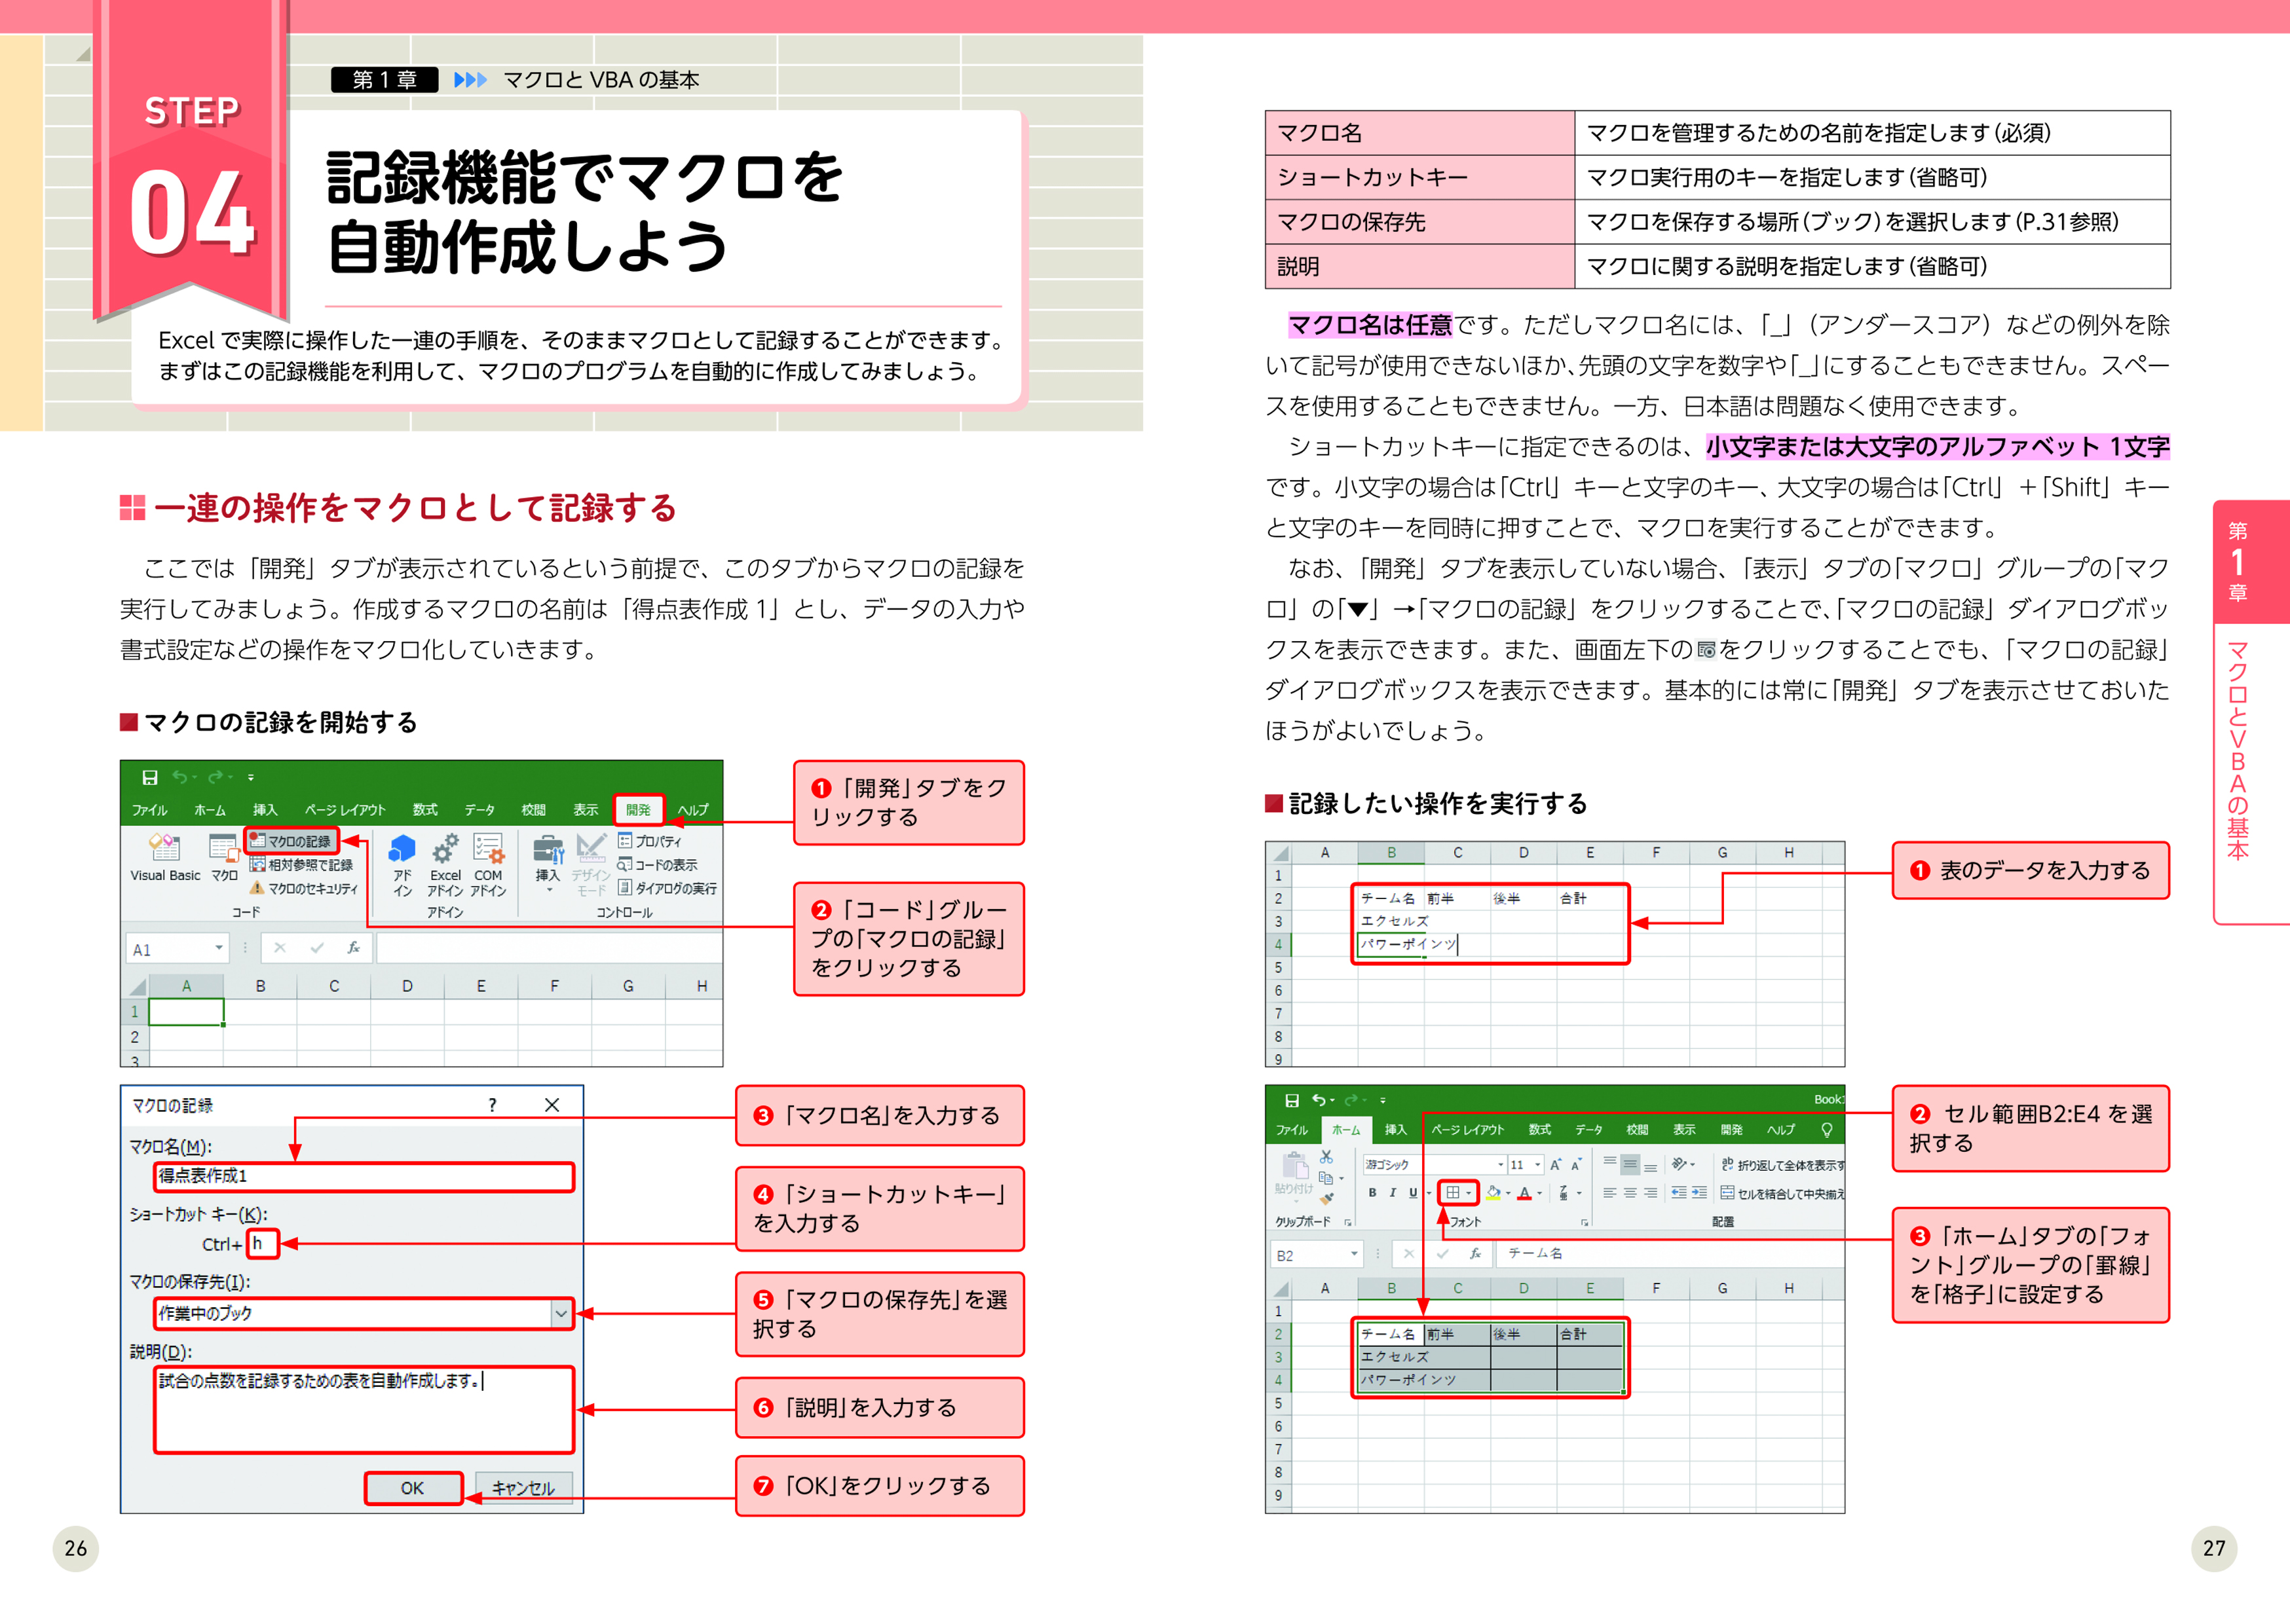The image size is (2290, 1624).
Task: Click the Copy icon in Clipboard group
Action: click(x=1326, y=1178)
